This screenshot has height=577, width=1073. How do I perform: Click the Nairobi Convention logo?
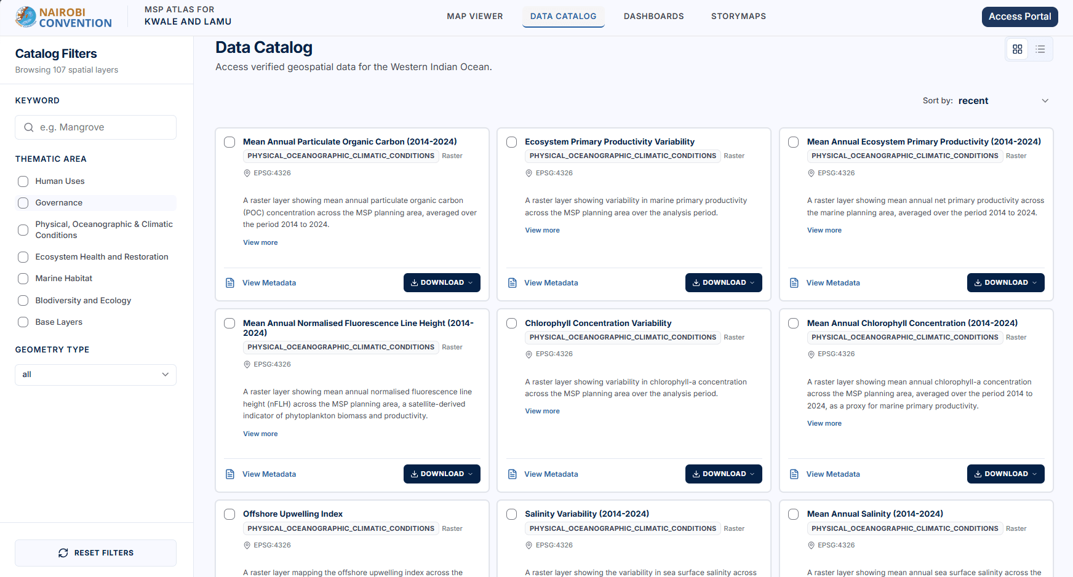tap(63, 17)
